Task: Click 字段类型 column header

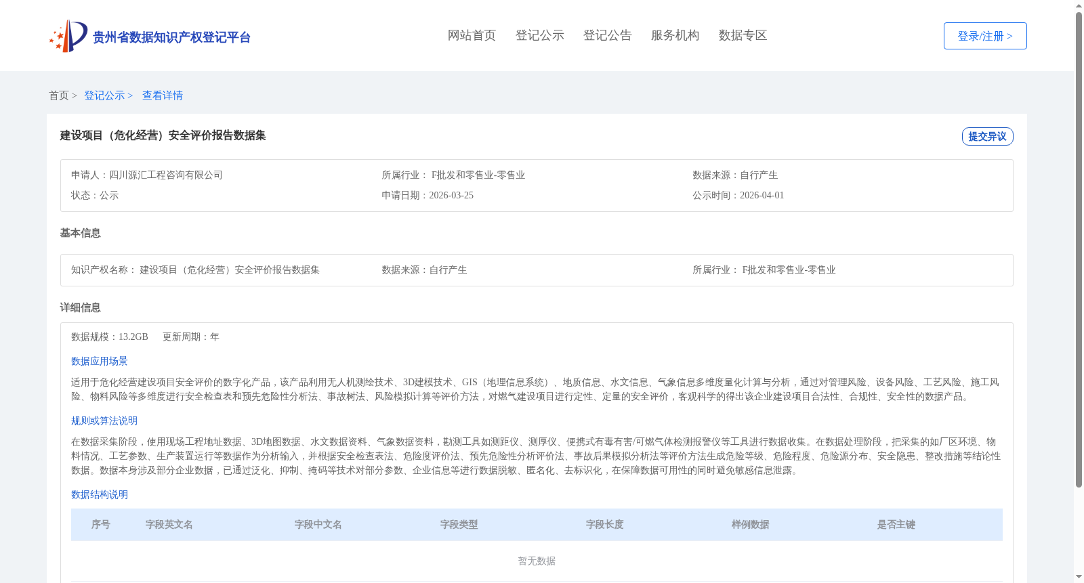Action: click(x=459, y=524)
